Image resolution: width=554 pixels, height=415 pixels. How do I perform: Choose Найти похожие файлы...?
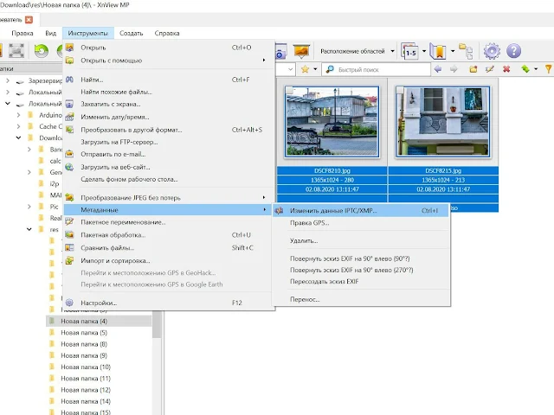tap(169, 93)
